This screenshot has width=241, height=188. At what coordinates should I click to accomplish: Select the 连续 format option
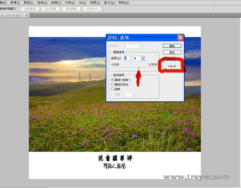[112, 89]
